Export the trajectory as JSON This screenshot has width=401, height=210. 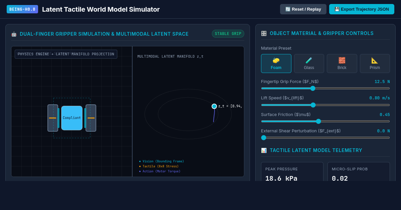point(362,9)
